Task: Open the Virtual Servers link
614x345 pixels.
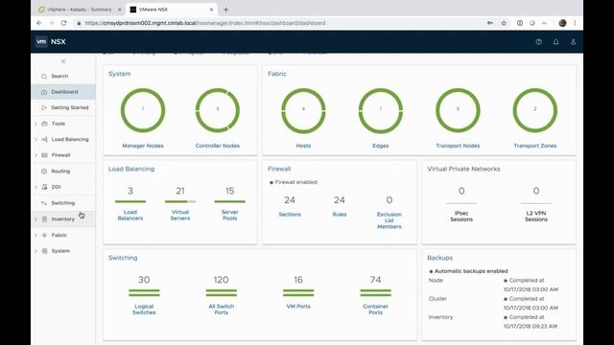Action: coord(180,215)
